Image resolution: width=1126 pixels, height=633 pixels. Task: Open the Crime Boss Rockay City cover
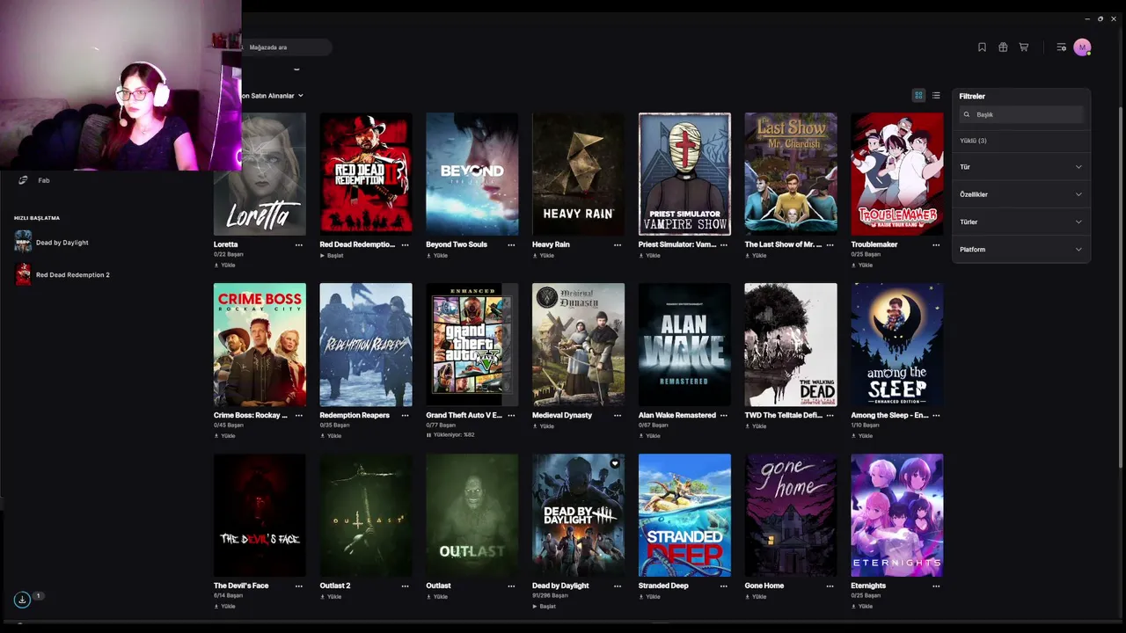click(x=260, y=345)
